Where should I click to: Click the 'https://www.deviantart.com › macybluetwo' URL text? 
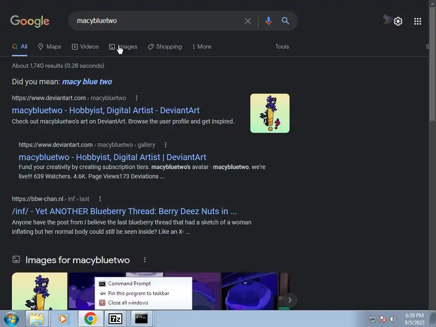(x=69, y=98)
